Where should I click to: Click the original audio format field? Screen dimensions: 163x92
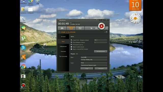pos(94,65)
